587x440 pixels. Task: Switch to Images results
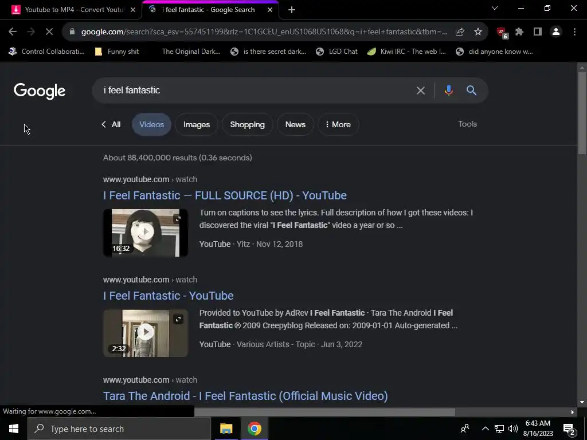(x=197, y=124)
